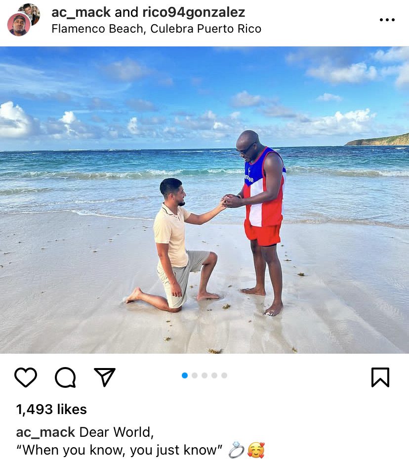Open rico94gonzalez back profile picture
The image size is (409, 464).
click(x=31, y=12)
